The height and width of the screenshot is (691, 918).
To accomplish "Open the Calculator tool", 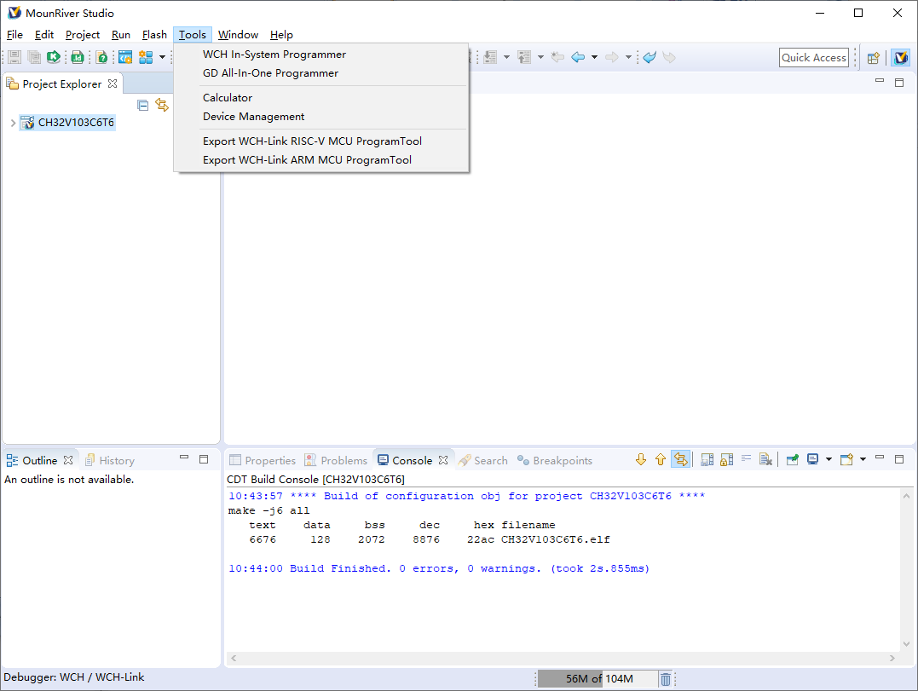I will [320, 98].
